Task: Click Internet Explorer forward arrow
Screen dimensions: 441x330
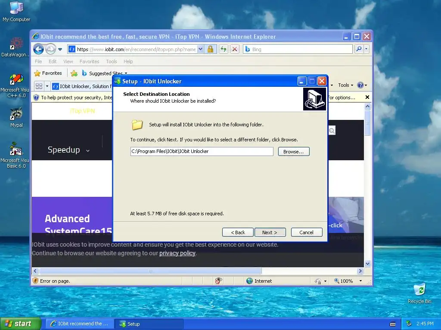Action: click(51, 49)
